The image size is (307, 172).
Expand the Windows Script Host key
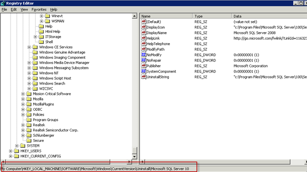(29, 78)
